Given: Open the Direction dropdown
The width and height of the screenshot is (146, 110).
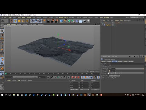Looking at the screenshot, I should [x=114, y=76].
